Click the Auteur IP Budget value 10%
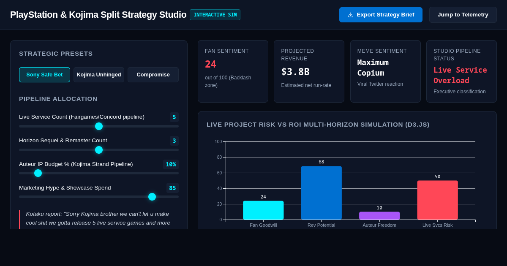507x266 pixels. tap(171, 164)
